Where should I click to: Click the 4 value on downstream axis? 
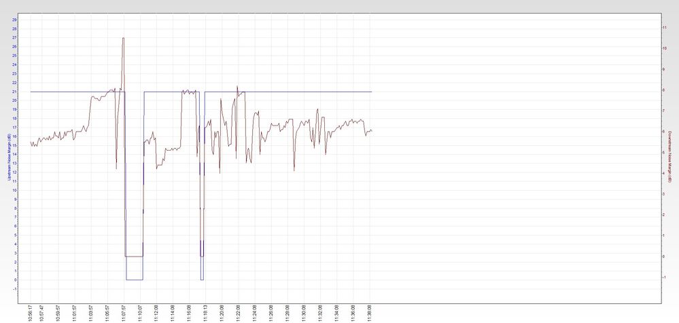coord(665,173)
